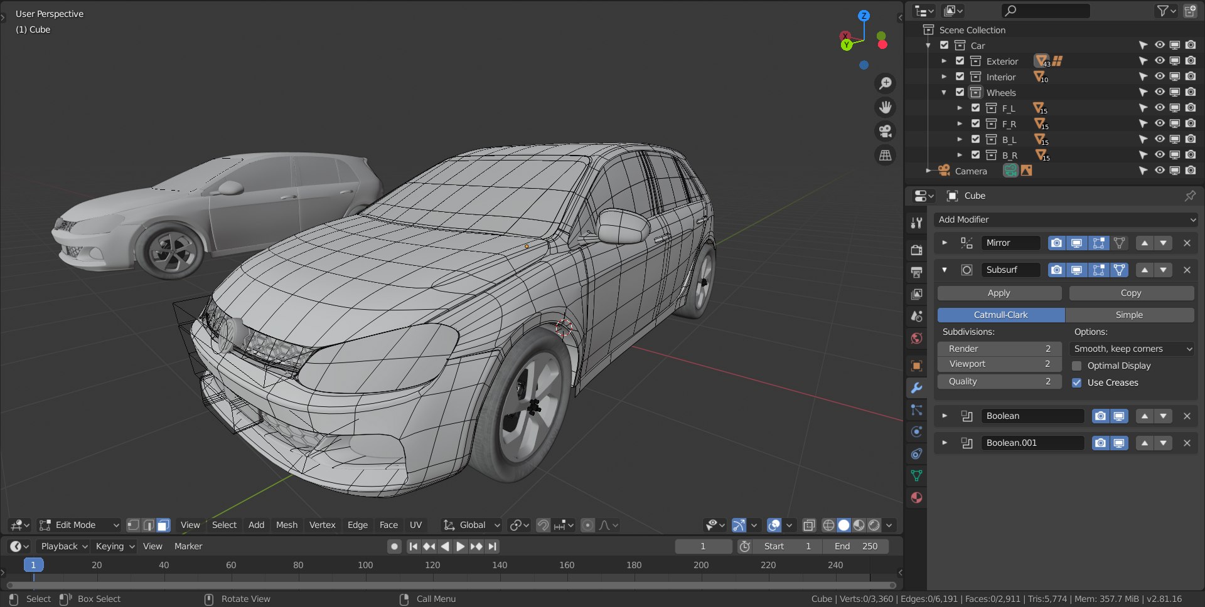Image resolution: width=1205 pixels, height=607 pixels.
Task: Collapse the Subsurf modifier panel
Action: click(945, 270)
